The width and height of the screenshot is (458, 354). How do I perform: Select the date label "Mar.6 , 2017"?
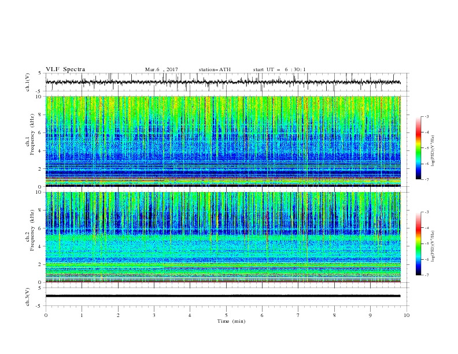pyautogui.click(x=161, y=69)
